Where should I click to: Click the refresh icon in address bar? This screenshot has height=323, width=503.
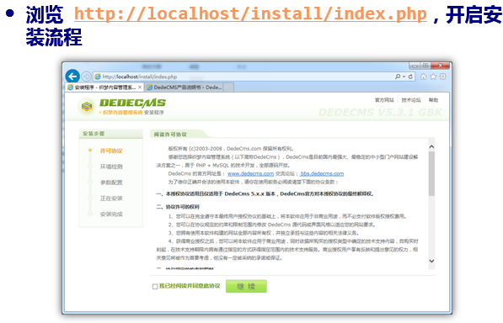coord(410,77)
